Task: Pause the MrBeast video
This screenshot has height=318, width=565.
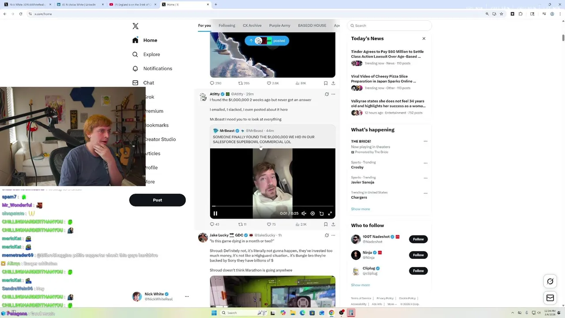Action: pyautogui.click(x=215, y=213)
